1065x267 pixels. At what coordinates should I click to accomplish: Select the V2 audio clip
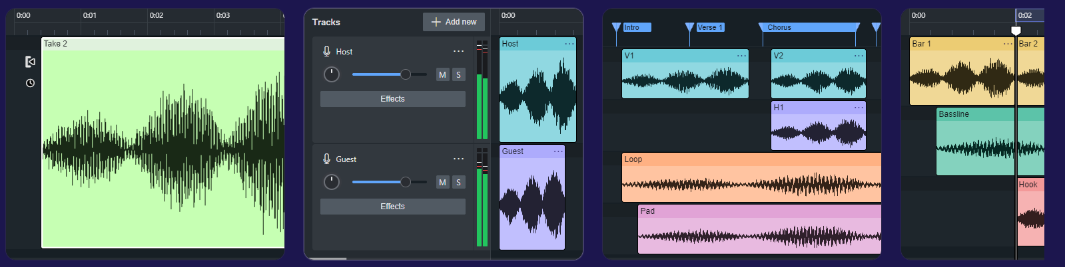tap(819, 74)
